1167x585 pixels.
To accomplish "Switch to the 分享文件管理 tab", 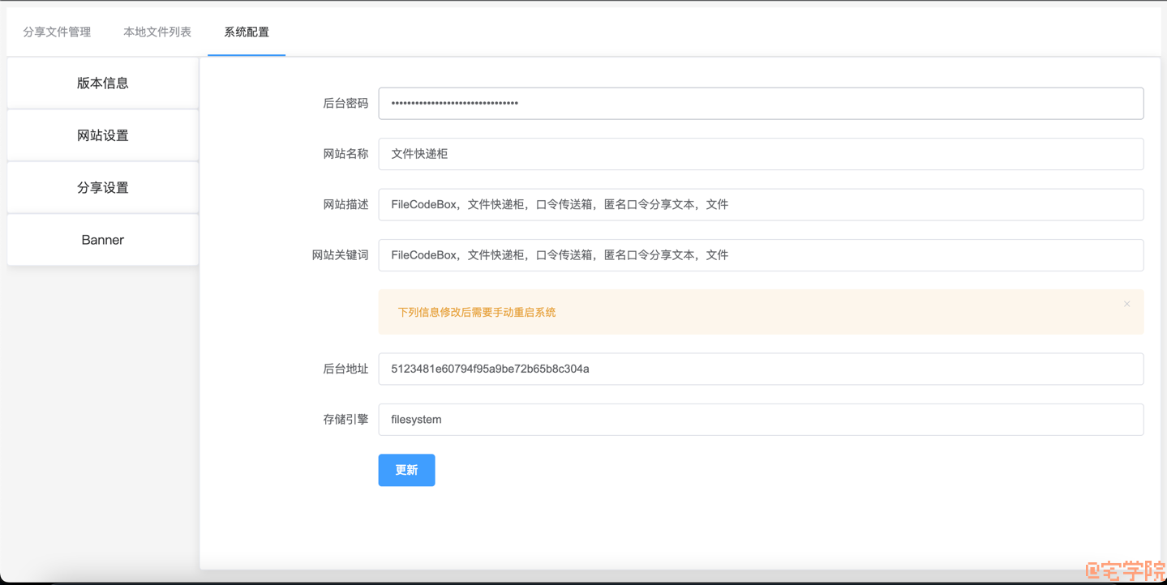I will click(x=57, y=32).
